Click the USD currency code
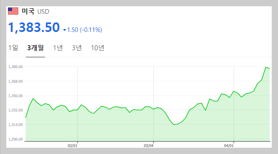This screenshot has width=278, height=154. pos(43,12)
